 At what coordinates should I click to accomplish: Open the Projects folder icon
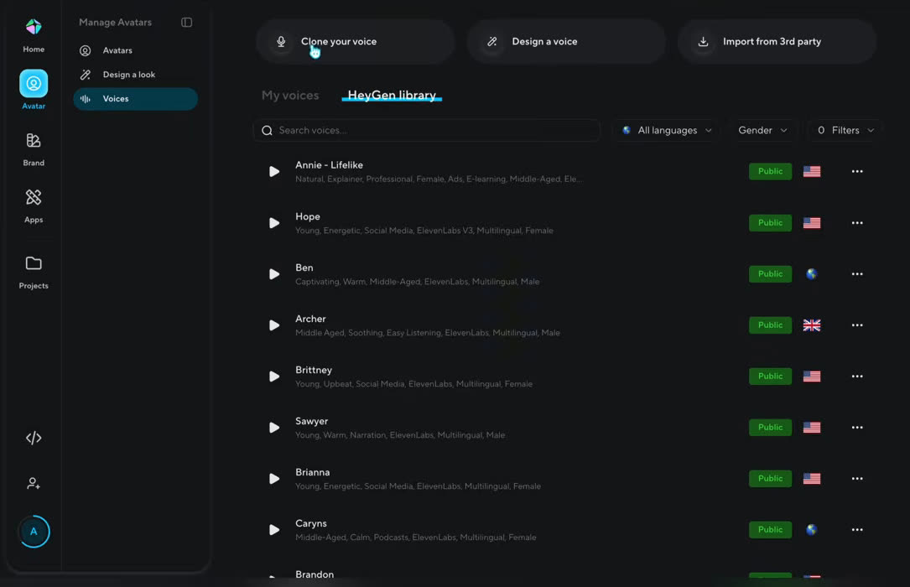33,263
